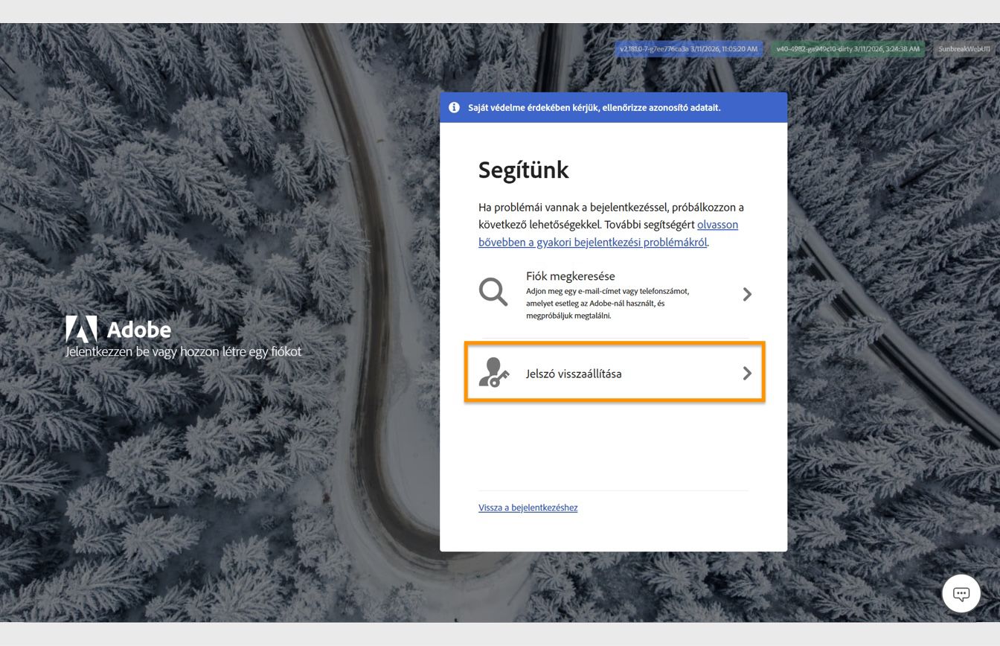
Task: Follow the Vissza a bejelentkezéshez link
Action: click(x=528, y=508)
